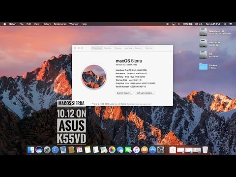This screenshot has height=177, width=236.
Task: Open Launchpad rocket icon
Action: coord(47,150)
